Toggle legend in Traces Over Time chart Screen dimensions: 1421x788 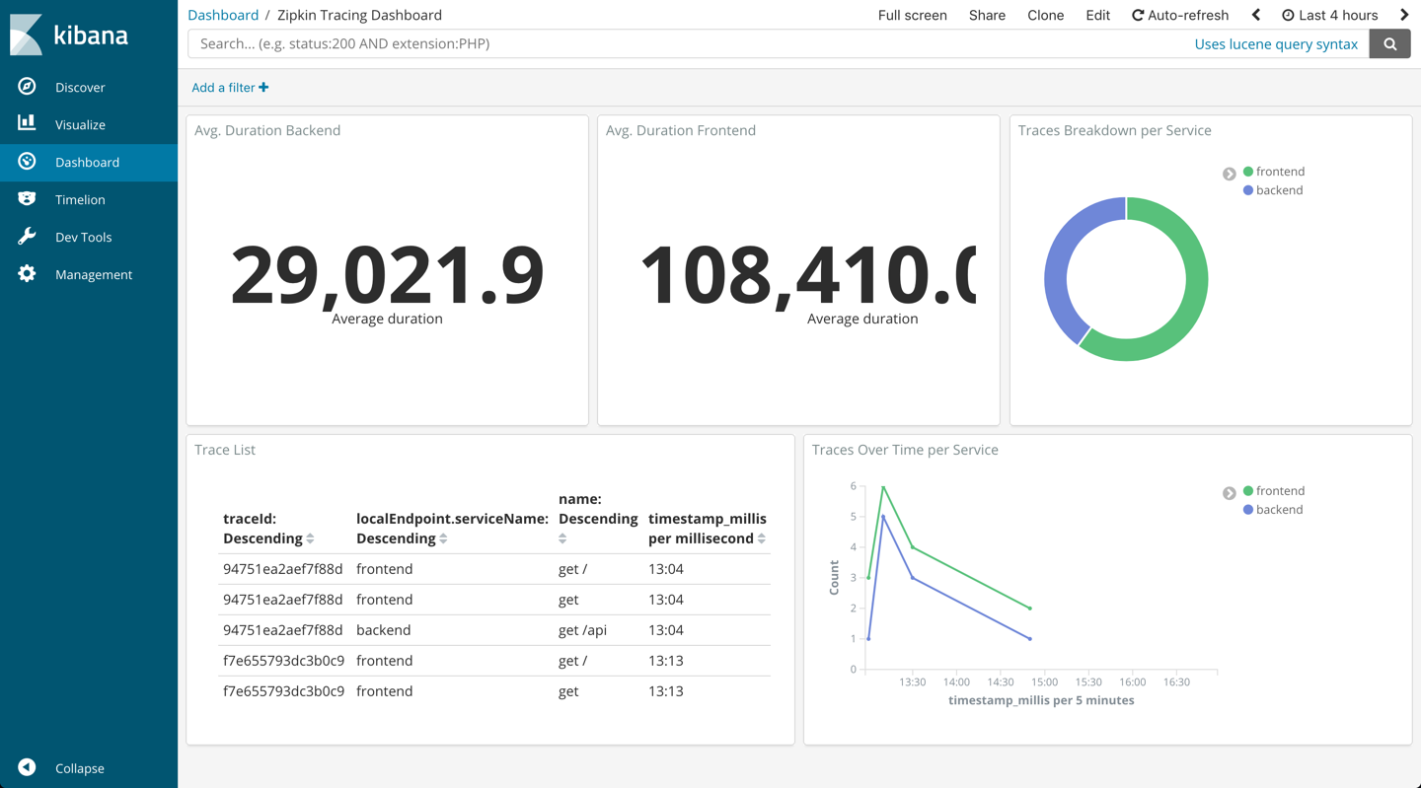[1230, 493]
